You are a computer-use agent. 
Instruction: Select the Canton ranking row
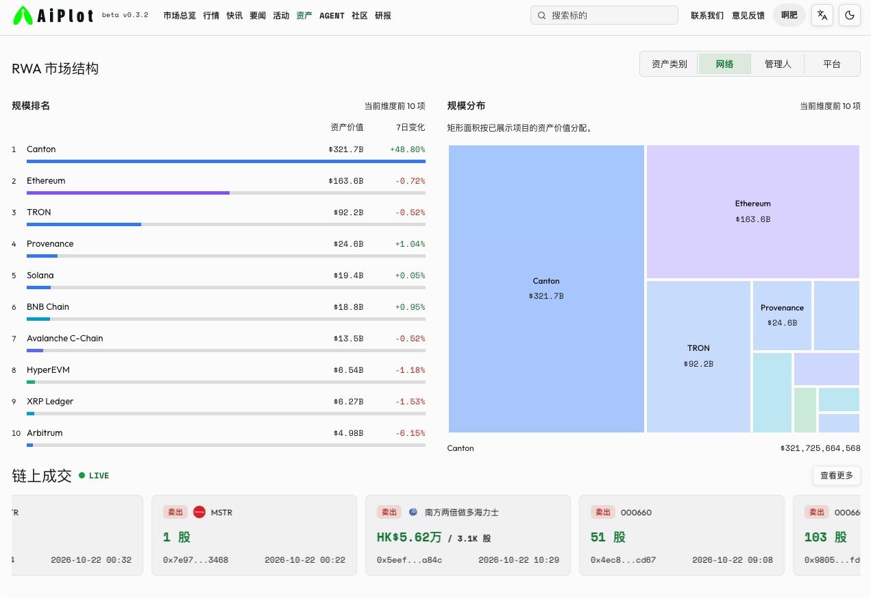[219, 153]
